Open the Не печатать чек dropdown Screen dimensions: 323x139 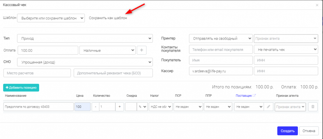(286, 50)
